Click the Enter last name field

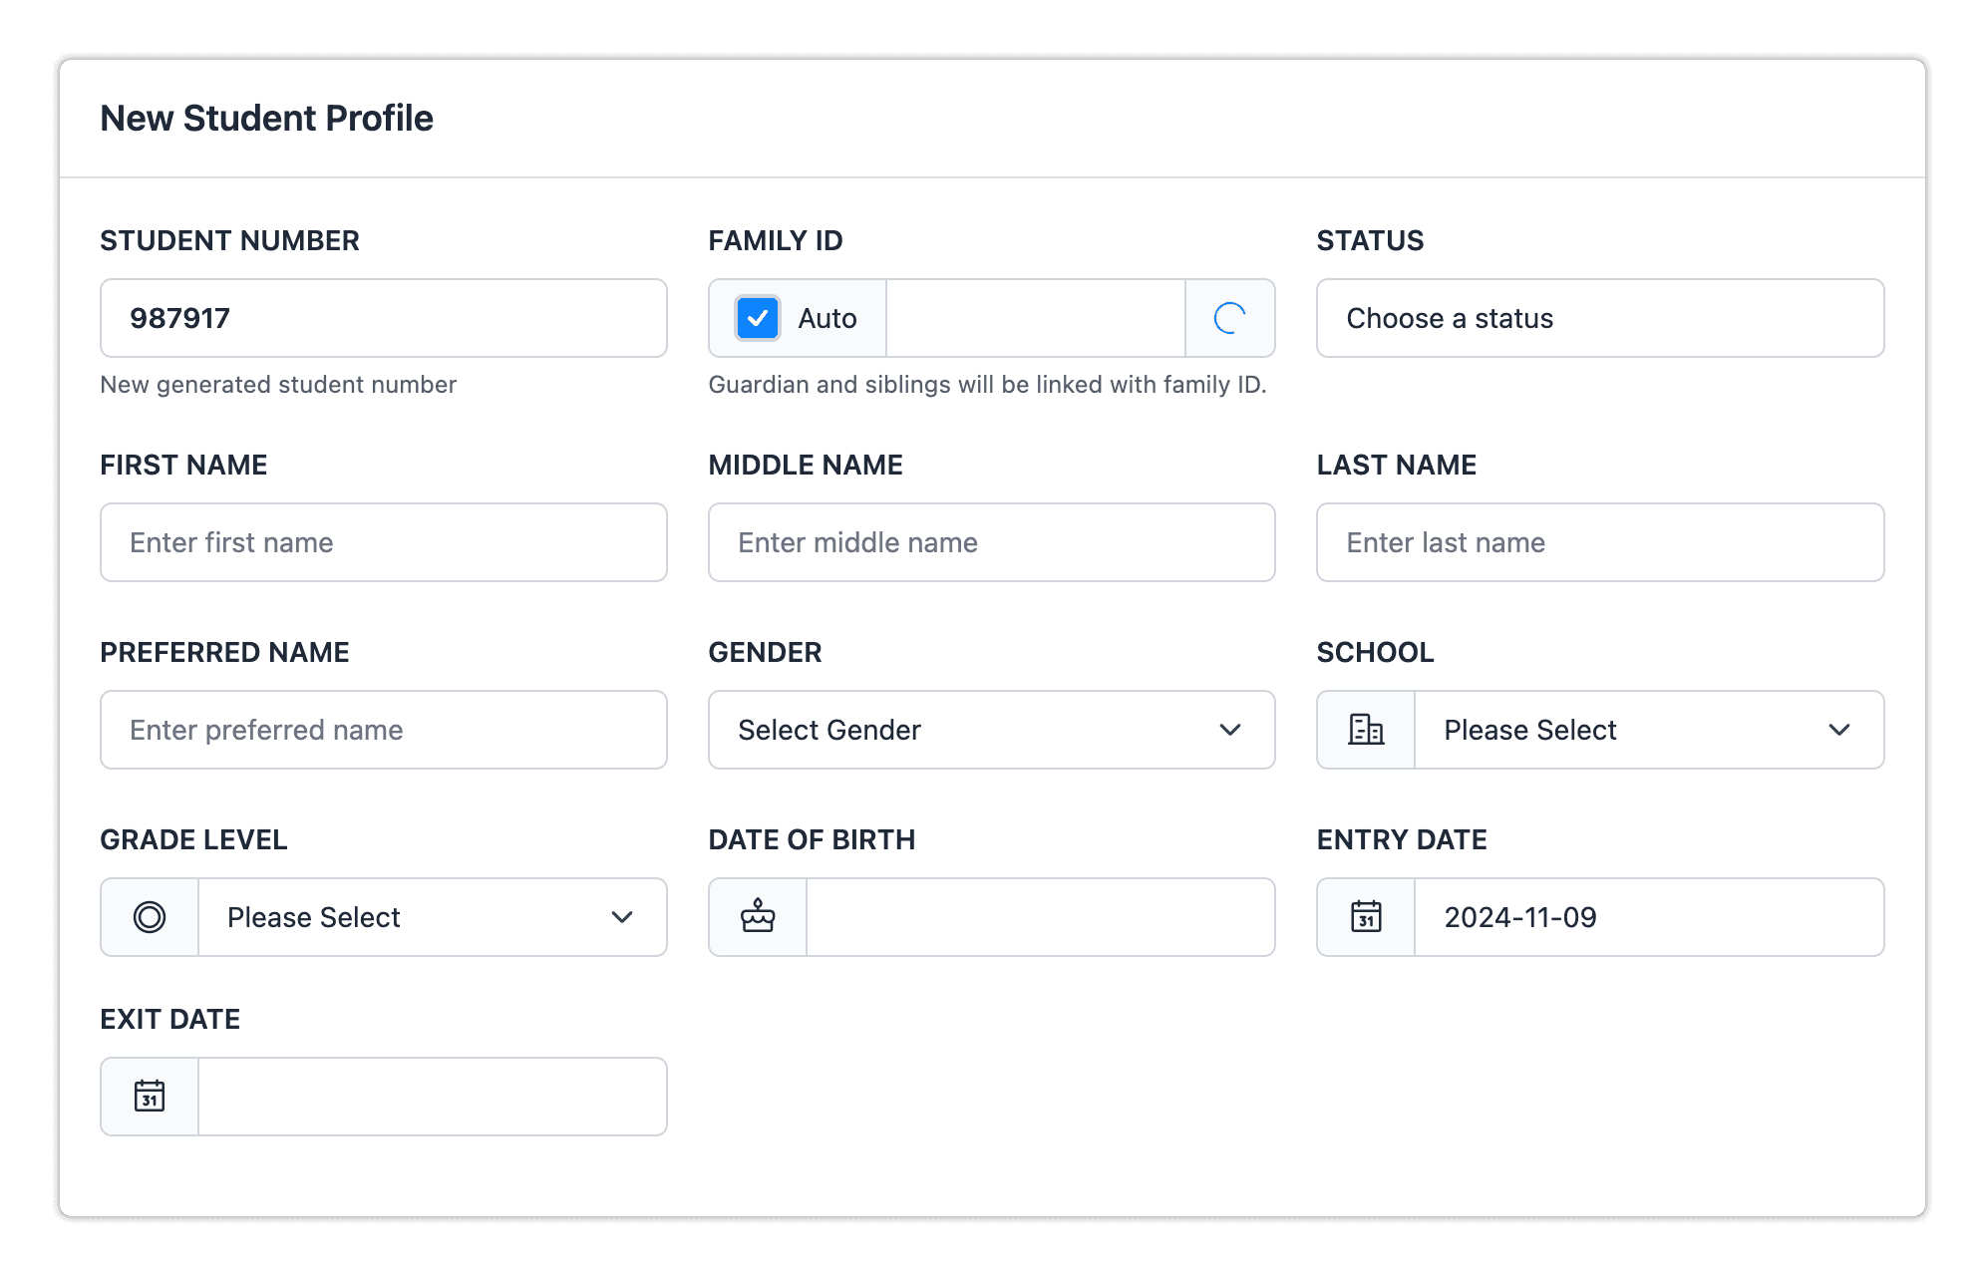tap(1600, 542)
